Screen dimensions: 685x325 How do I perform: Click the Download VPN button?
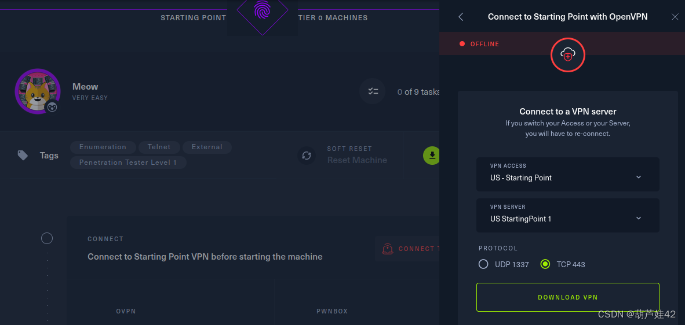(x=567, y=297)
